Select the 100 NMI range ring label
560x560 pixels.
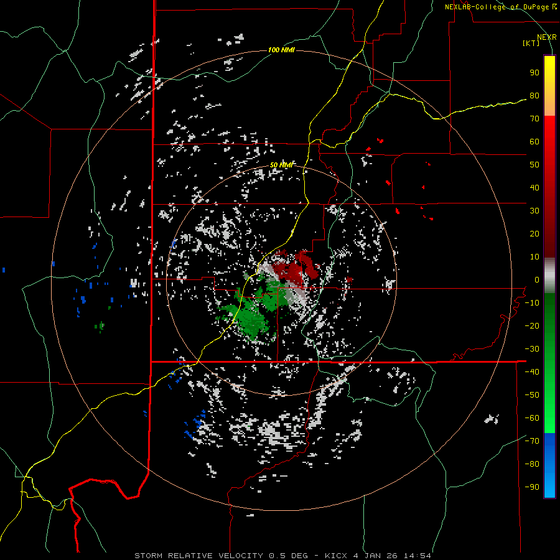(x=281, y=50)
